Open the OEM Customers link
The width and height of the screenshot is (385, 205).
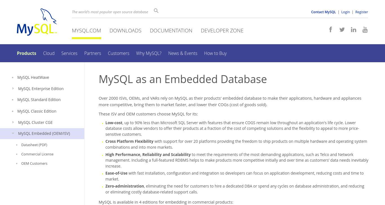point(34,163)
